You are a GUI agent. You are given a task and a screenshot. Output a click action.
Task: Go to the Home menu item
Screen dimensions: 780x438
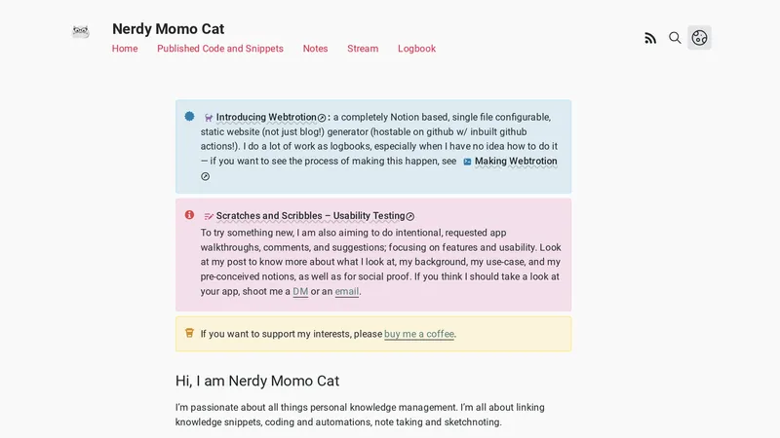coord(125,49)
